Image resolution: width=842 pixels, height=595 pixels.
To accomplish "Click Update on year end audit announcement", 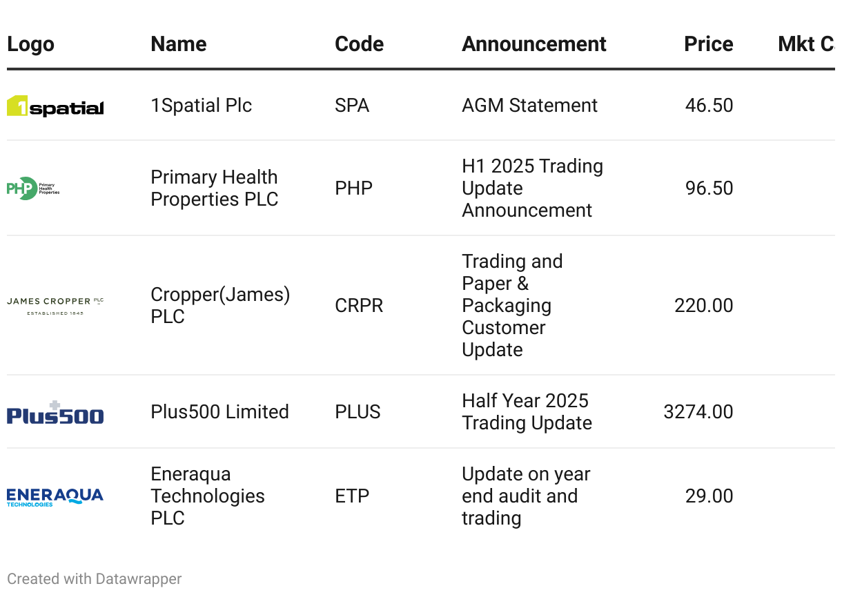I will [x=525, y=496].
